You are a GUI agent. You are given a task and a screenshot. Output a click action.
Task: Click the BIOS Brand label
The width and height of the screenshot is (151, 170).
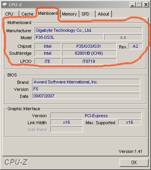coord(23,82)
